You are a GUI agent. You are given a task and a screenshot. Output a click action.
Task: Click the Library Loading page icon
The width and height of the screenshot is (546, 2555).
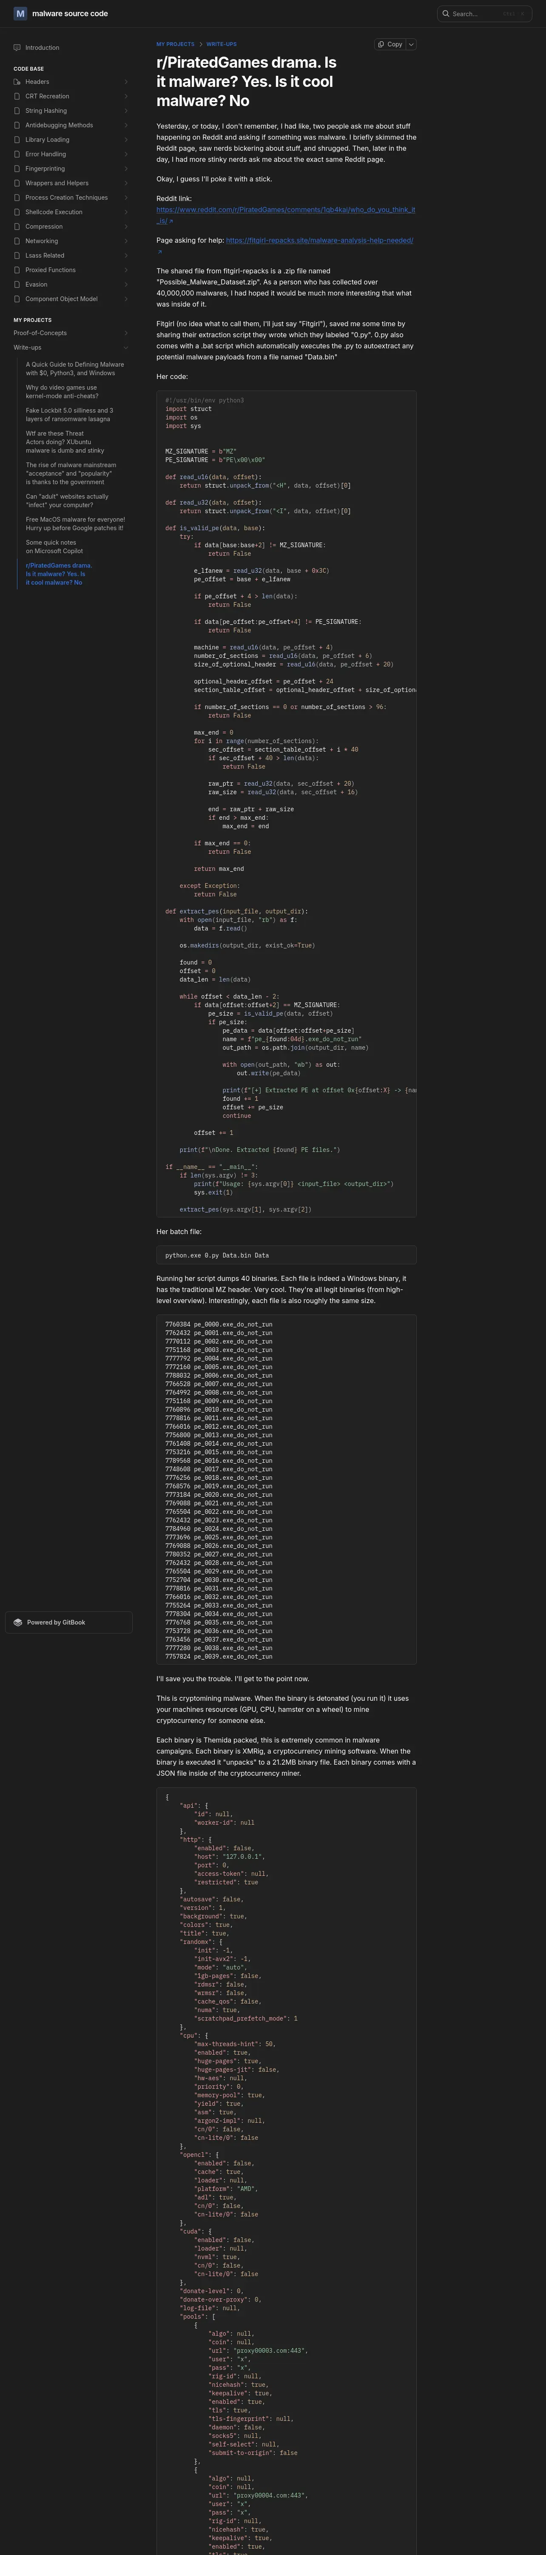tap(17, 140)
